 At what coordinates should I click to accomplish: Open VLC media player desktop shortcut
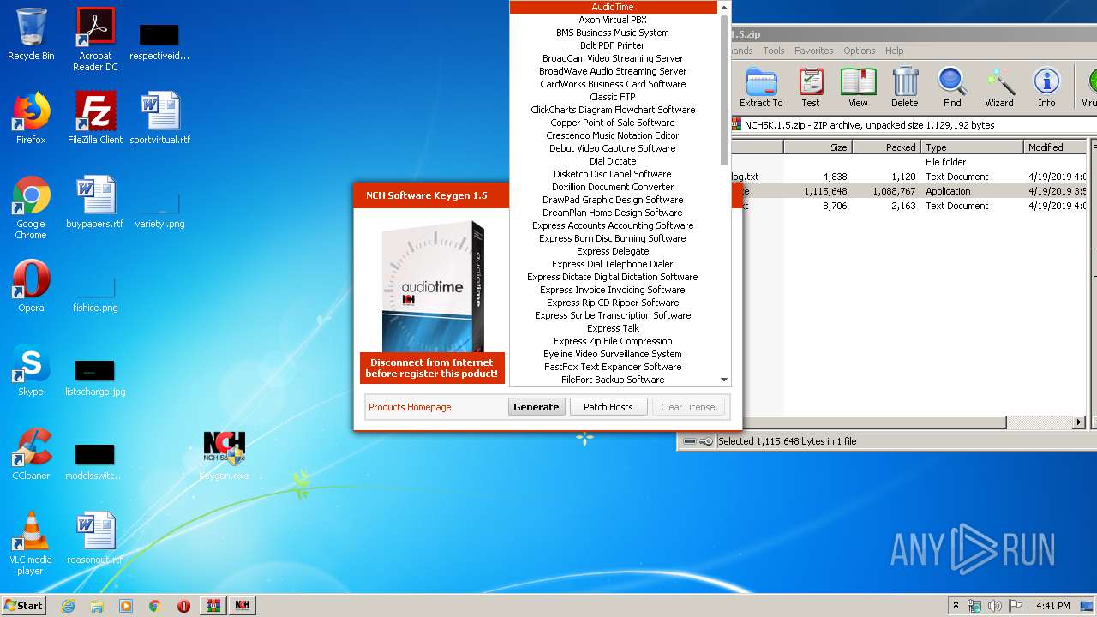(x=31, y=543)
